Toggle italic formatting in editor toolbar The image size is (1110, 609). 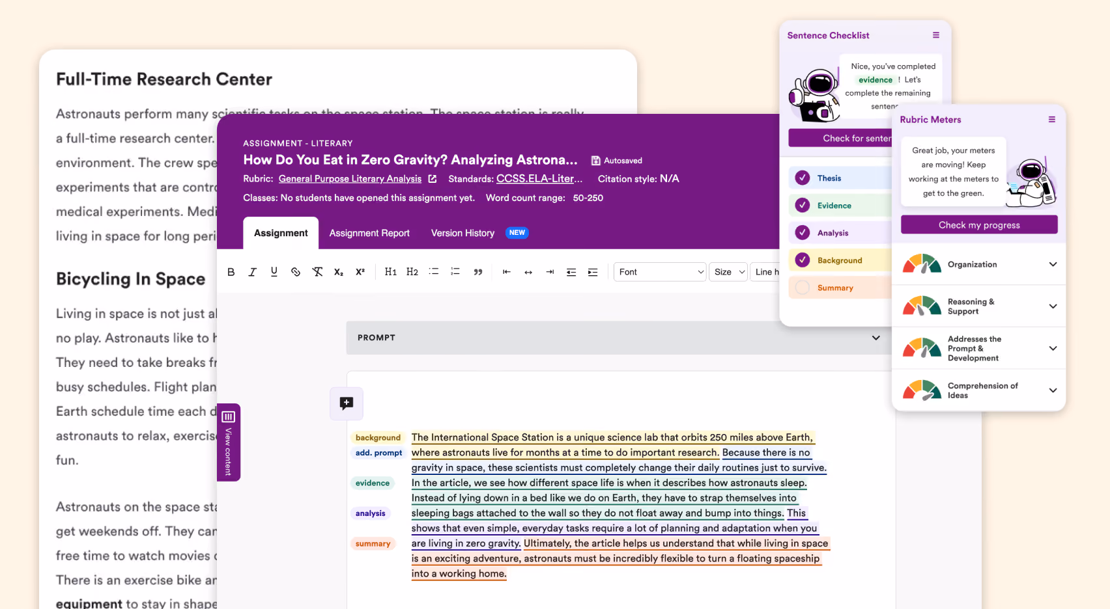click(x=253, y=272)
